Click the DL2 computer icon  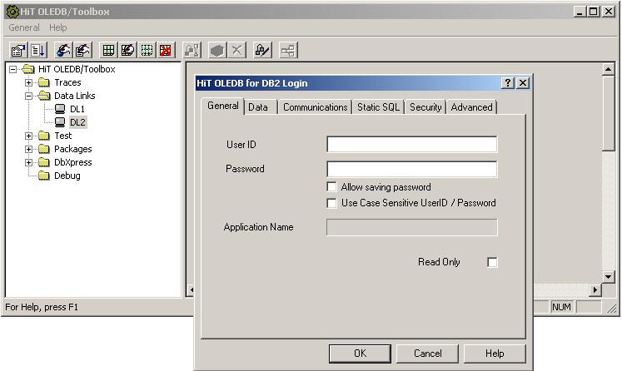pos(60,122)
